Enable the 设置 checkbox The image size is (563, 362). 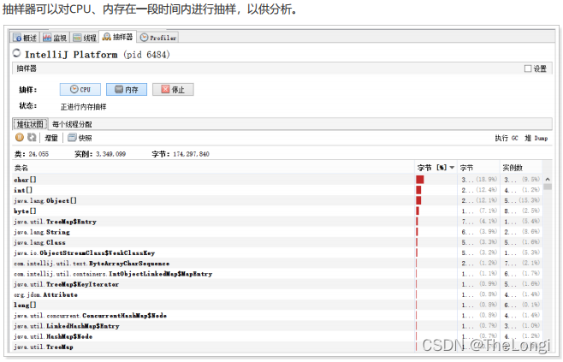pyautogui.click(x=527, y=68)
